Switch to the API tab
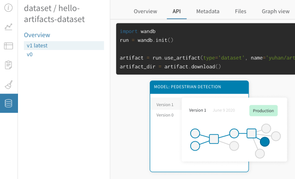This screenshot has height=179, width=295. click(x=176, y=12)
